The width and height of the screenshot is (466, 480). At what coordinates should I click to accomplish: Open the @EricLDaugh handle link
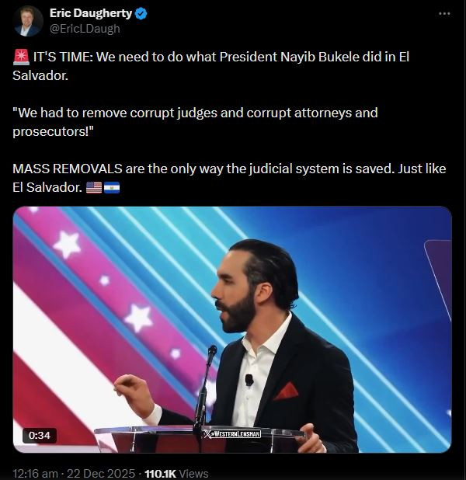(x=85, y=29)
